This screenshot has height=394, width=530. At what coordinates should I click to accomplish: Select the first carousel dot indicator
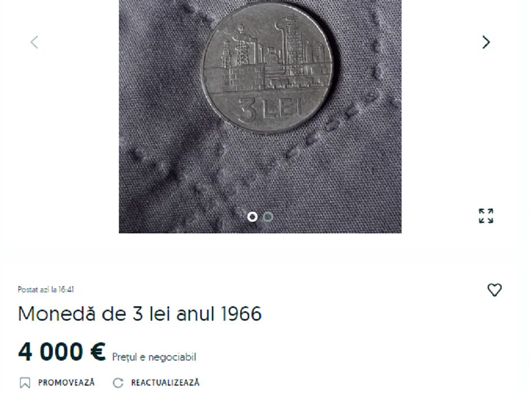tap(252, 217)
